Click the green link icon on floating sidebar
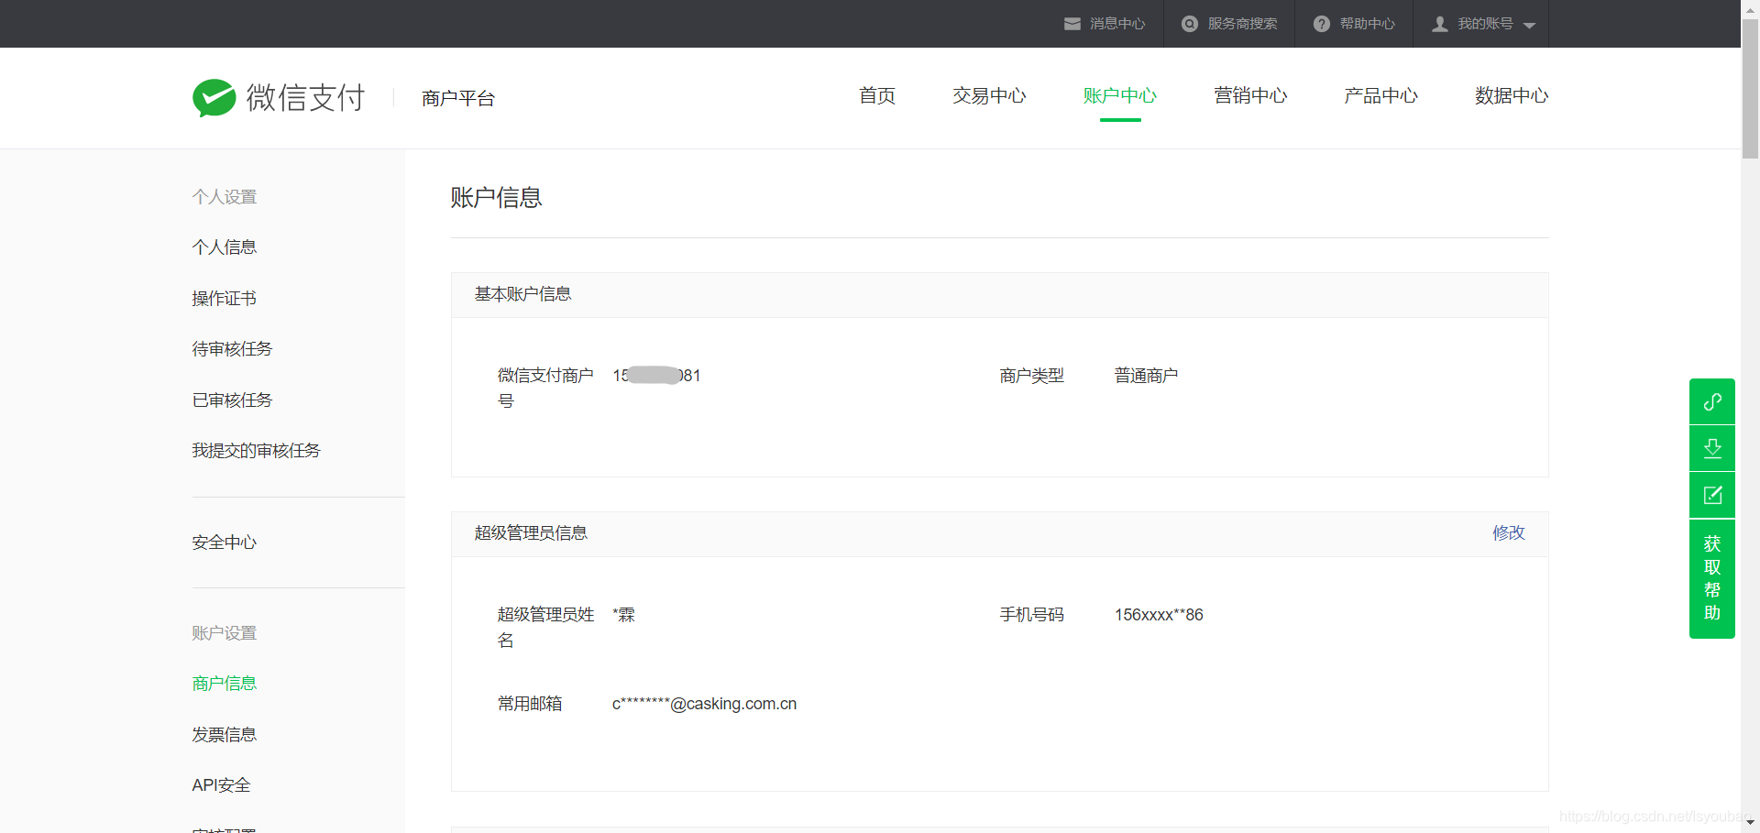 click(1712, 401)
